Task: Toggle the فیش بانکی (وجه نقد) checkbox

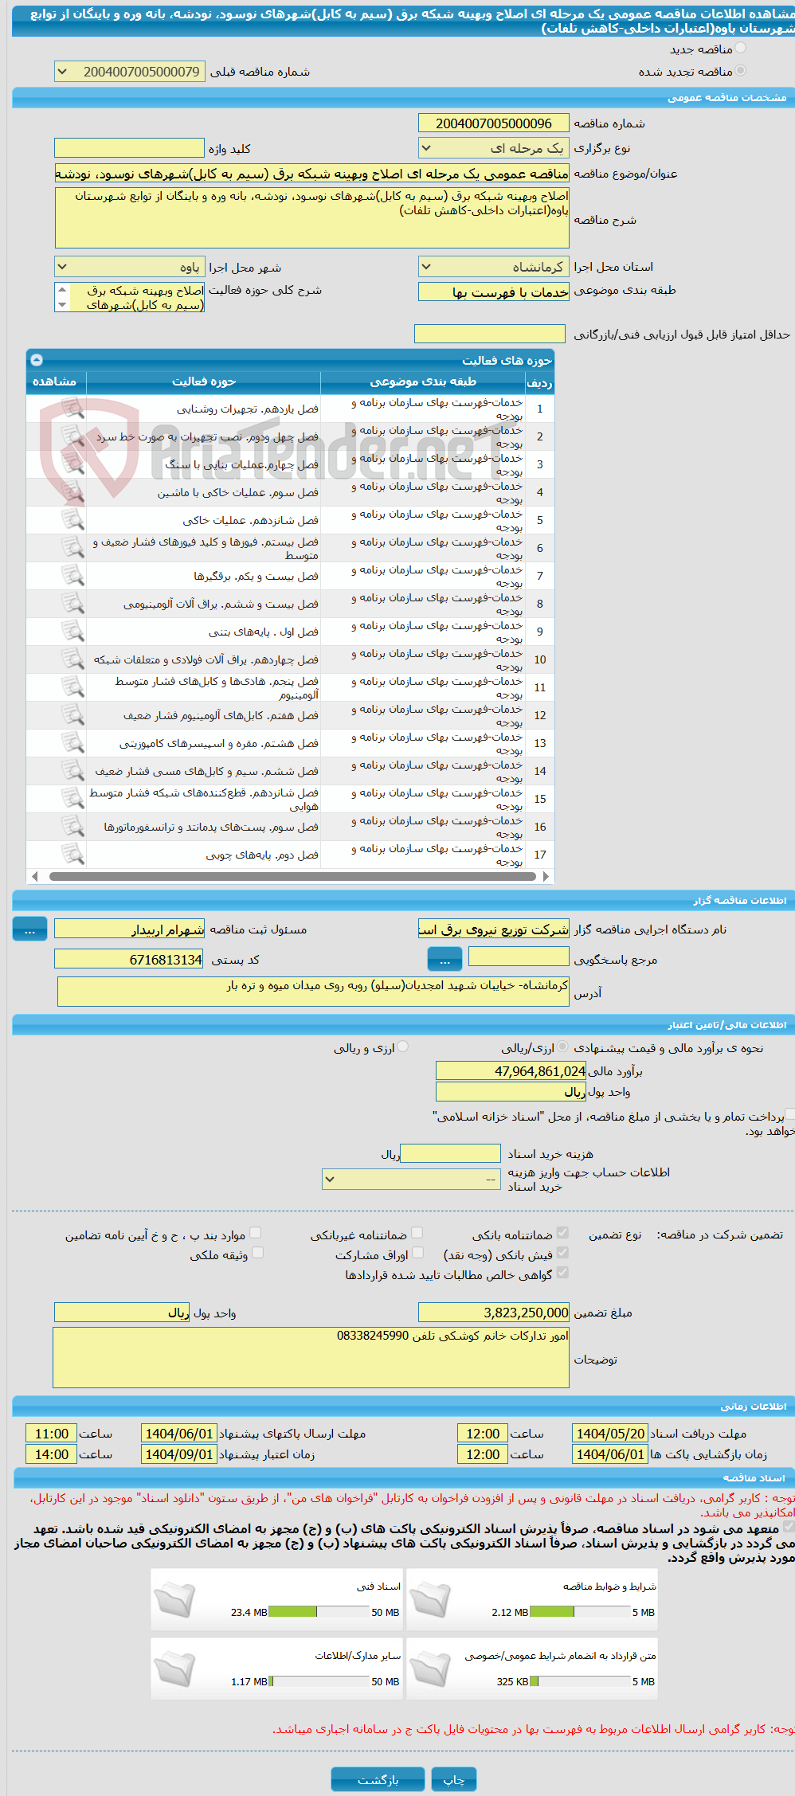Action: pos(562,1253)
